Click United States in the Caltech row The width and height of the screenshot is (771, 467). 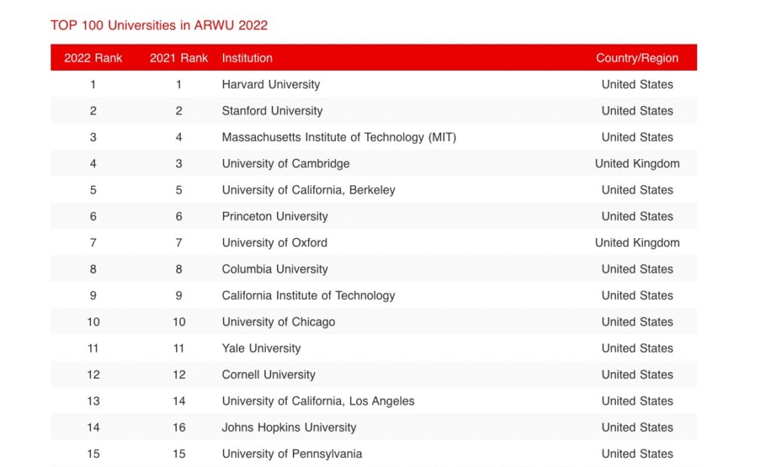(637, 296)
